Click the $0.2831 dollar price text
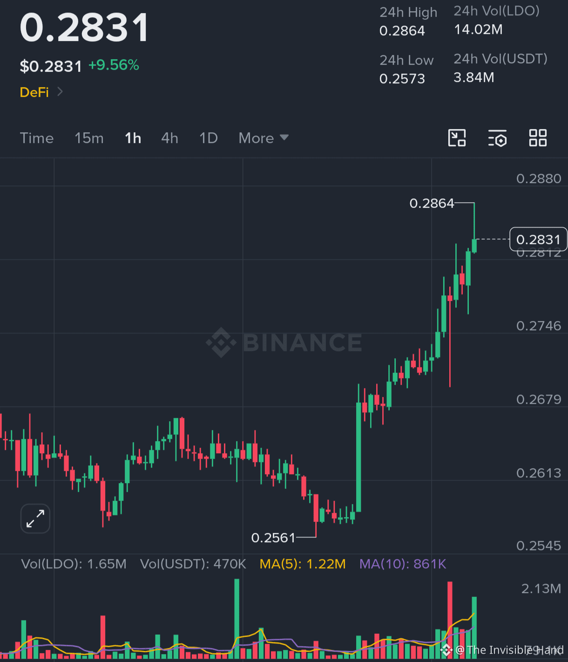 (x=51, y=66)
